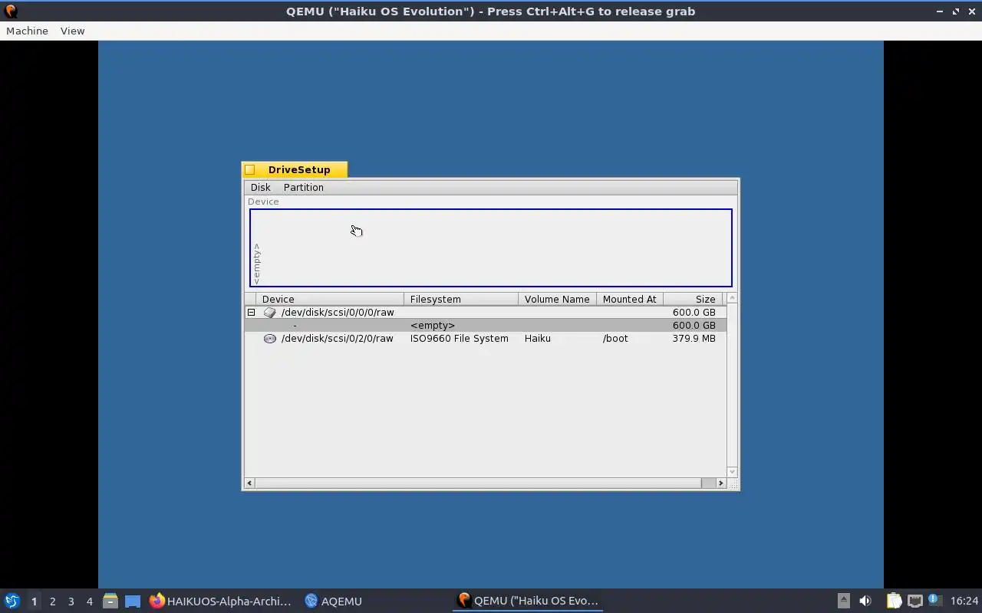Image resolution: width=982 pixels, height=613 pixels.
Task: Click the Haiku volume name cell
Action: click(538, 339)
